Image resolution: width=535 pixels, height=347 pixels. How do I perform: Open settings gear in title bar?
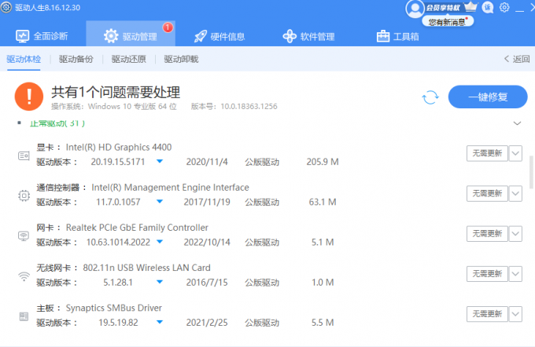click(504, 7)
